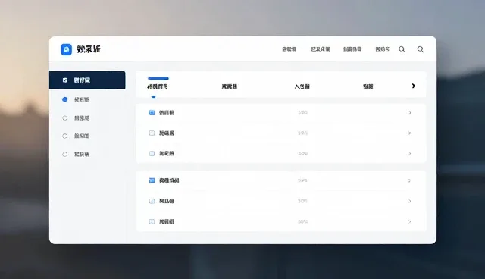485x279 pixels.
Task: Click the bold chevron at the tab bar's end
Action: [x=414, y=86]
